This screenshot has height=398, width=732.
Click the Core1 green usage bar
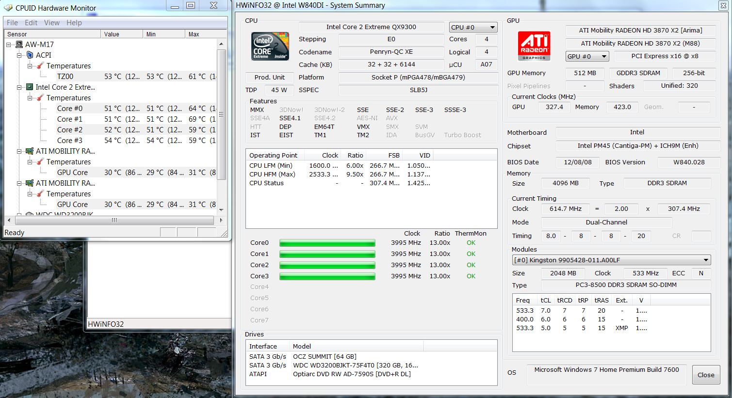(x=327, y=254)
